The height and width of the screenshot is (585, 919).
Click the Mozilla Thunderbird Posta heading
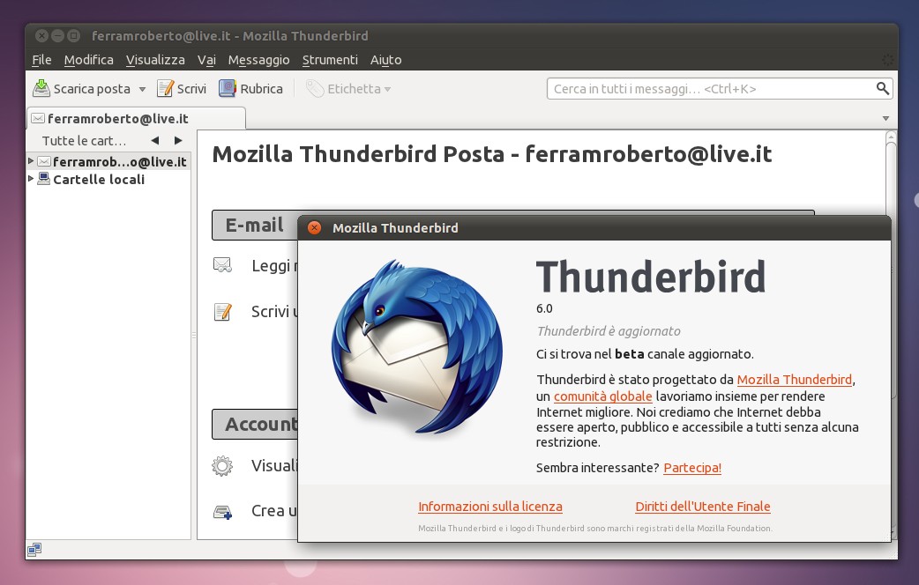click(x=492, y=154)
